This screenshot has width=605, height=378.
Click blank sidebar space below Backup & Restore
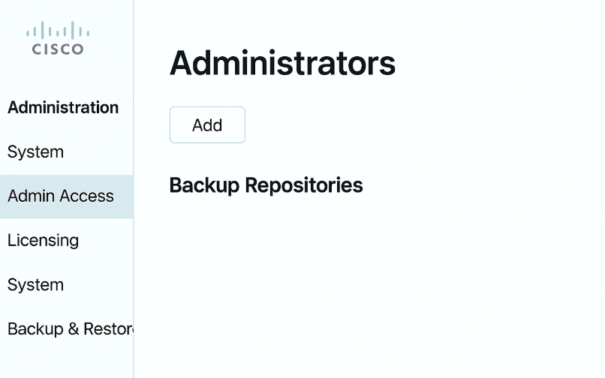[66, 362]
